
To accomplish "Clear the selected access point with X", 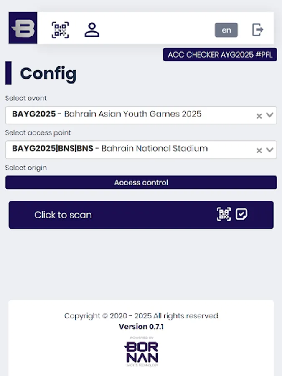I will (259, 150).
